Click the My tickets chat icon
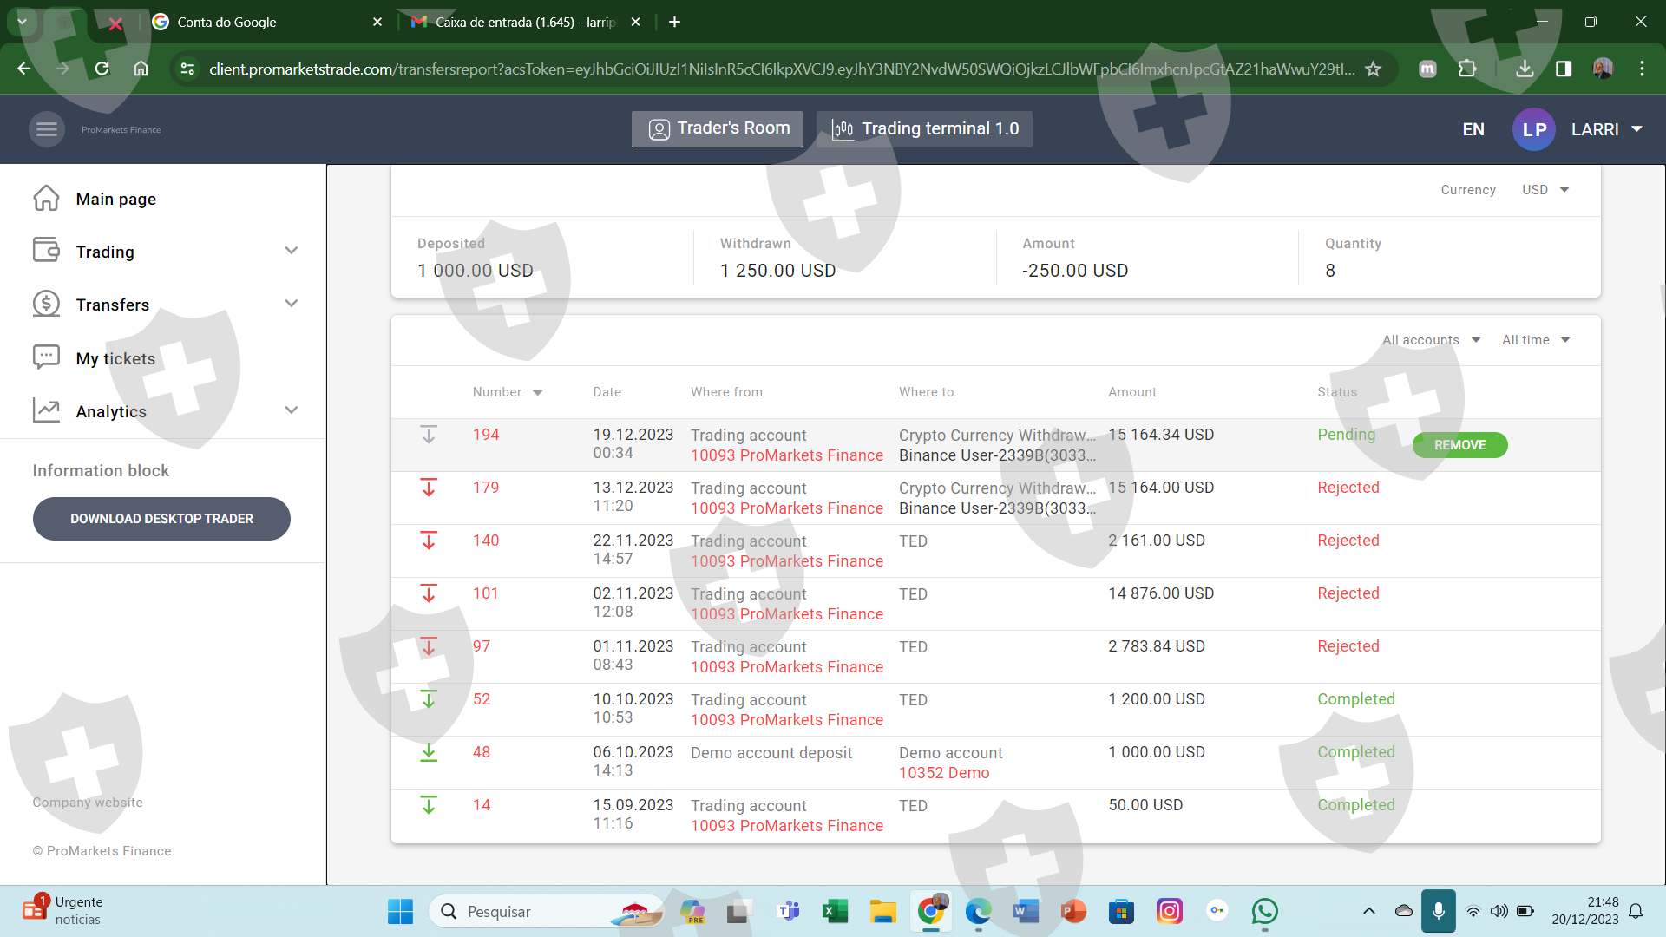This screenshot has height=937, width=1666. click(x=46, y=357)
